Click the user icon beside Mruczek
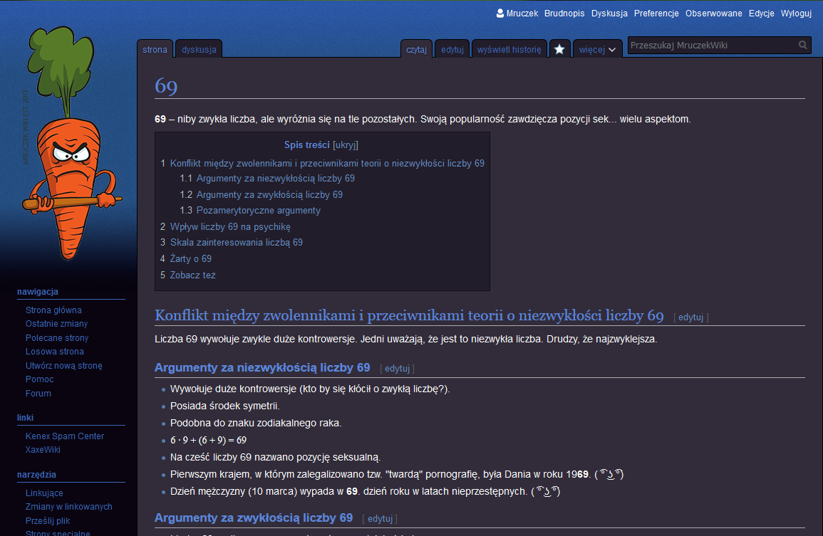The image size is (823, 536). [x=500, y=14]
